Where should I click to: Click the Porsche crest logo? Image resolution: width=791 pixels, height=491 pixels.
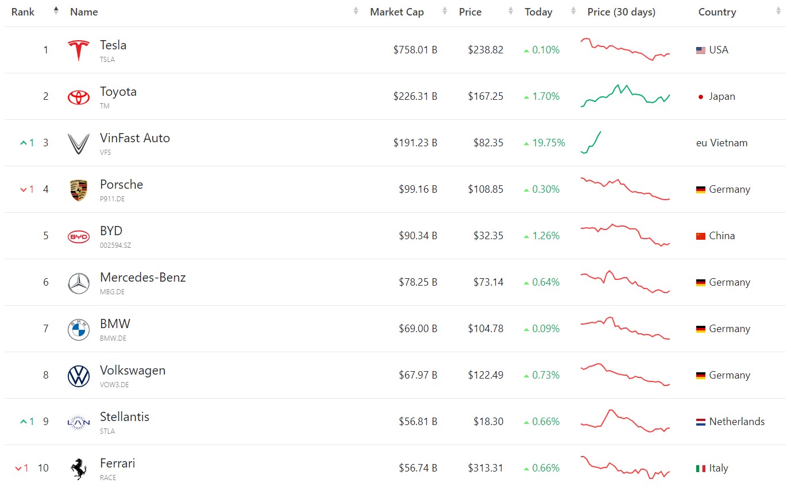79,190
